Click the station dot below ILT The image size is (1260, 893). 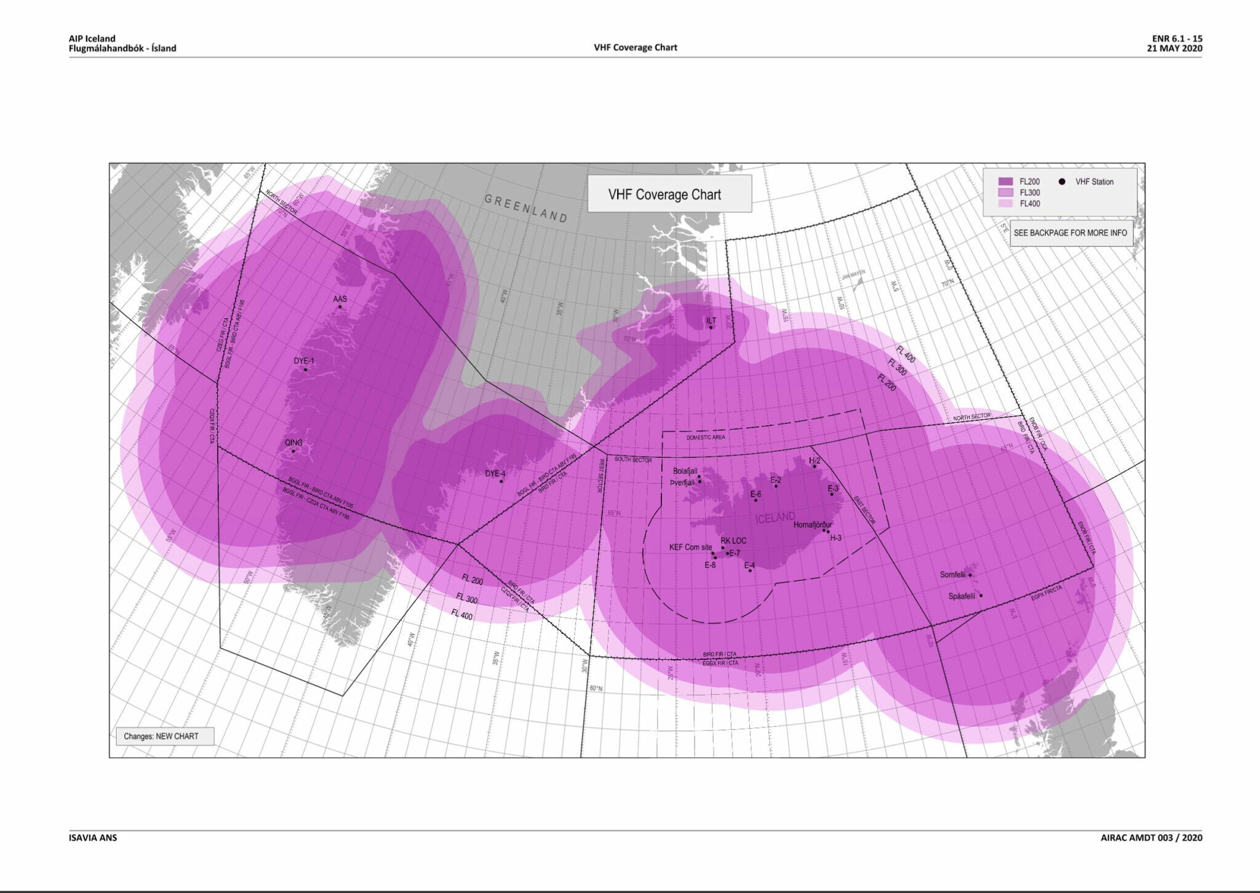pos(711,327)
